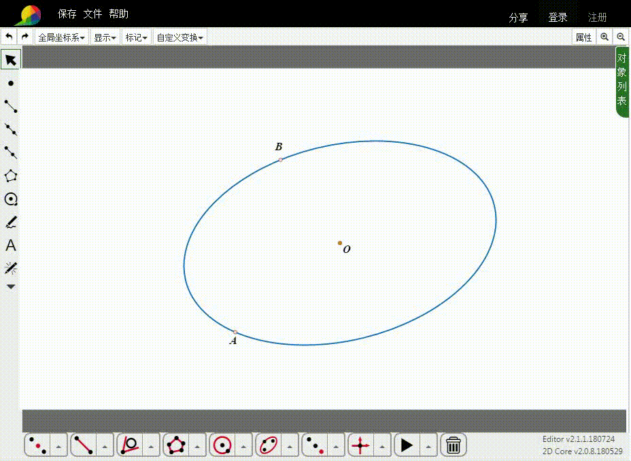Expand the bottom line tool options

tap(105, 446)
